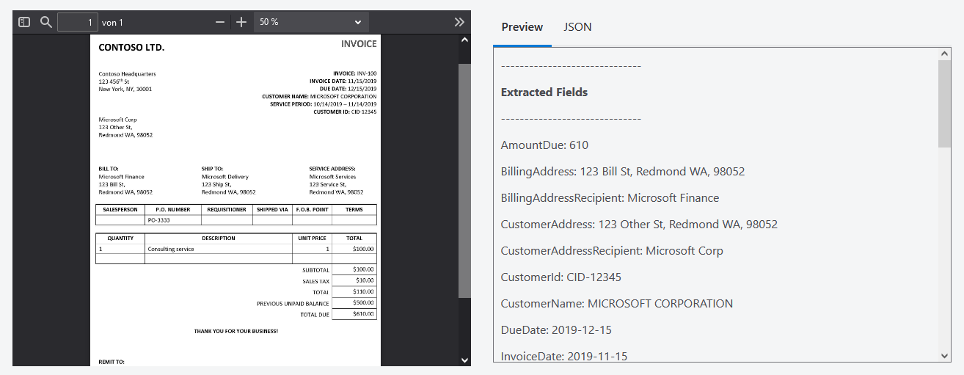
Task: Switch to the JSON tab
Action: pos(577,27)
